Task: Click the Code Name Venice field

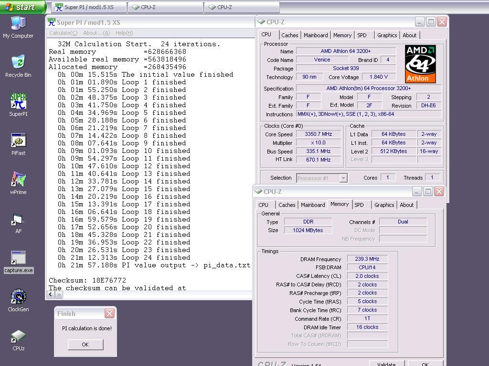Action: click(x=322, y=60)
